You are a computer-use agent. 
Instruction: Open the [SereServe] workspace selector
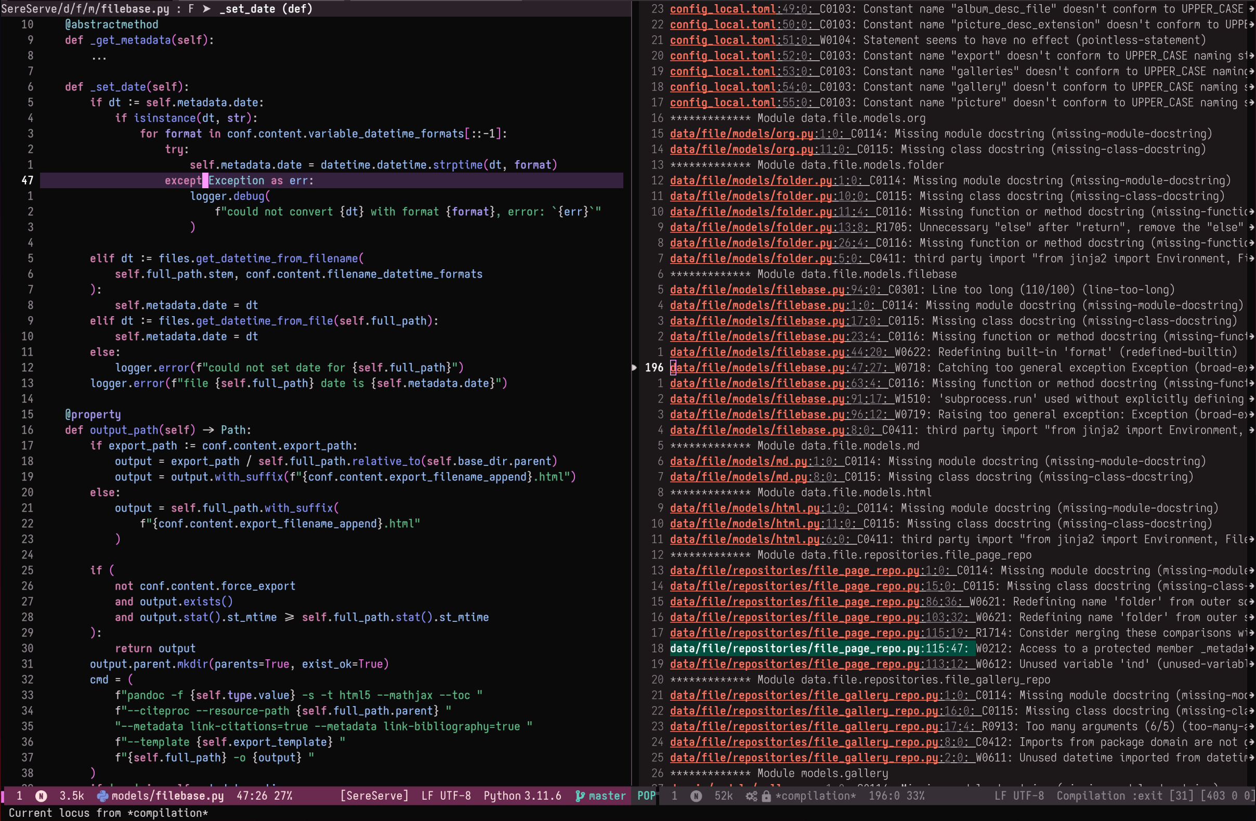tap(374, 796)
